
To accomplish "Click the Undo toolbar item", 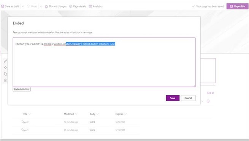I will pos(32,6).
